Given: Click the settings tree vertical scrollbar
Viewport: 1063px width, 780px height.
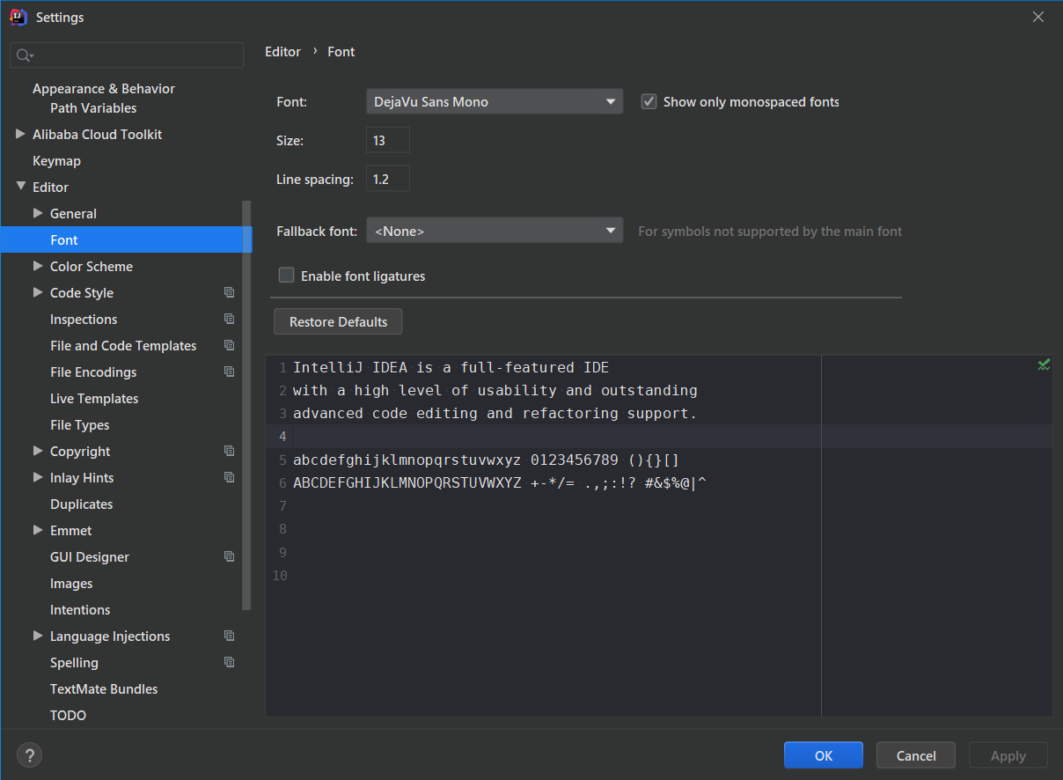Looking at the screenshot, I should [247, 405].
